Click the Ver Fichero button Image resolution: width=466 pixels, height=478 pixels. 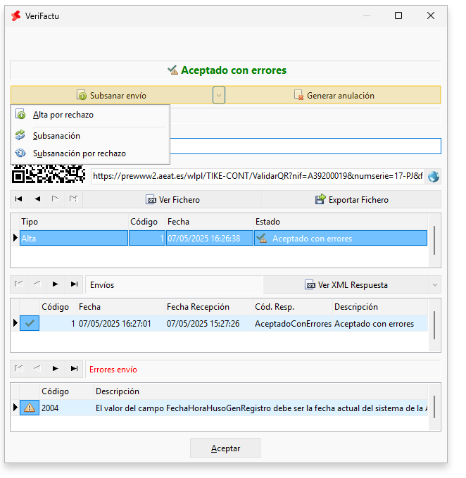click(x=172, y=199)
